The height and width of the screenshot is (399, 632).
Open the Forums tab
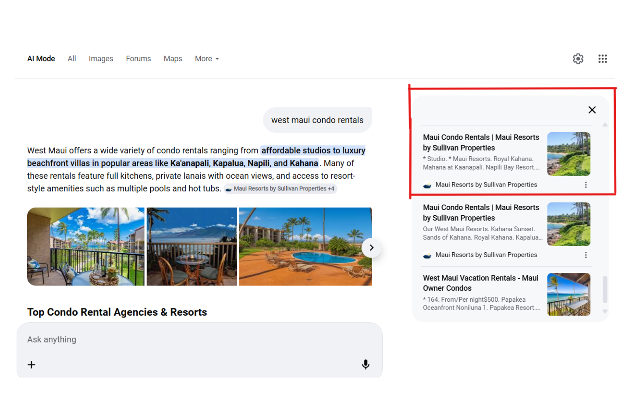pyautogui.click(x=138, y=59)
